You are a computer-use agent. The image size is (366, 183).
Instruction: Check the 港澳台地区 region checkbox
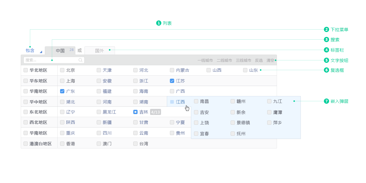(26, 144)
